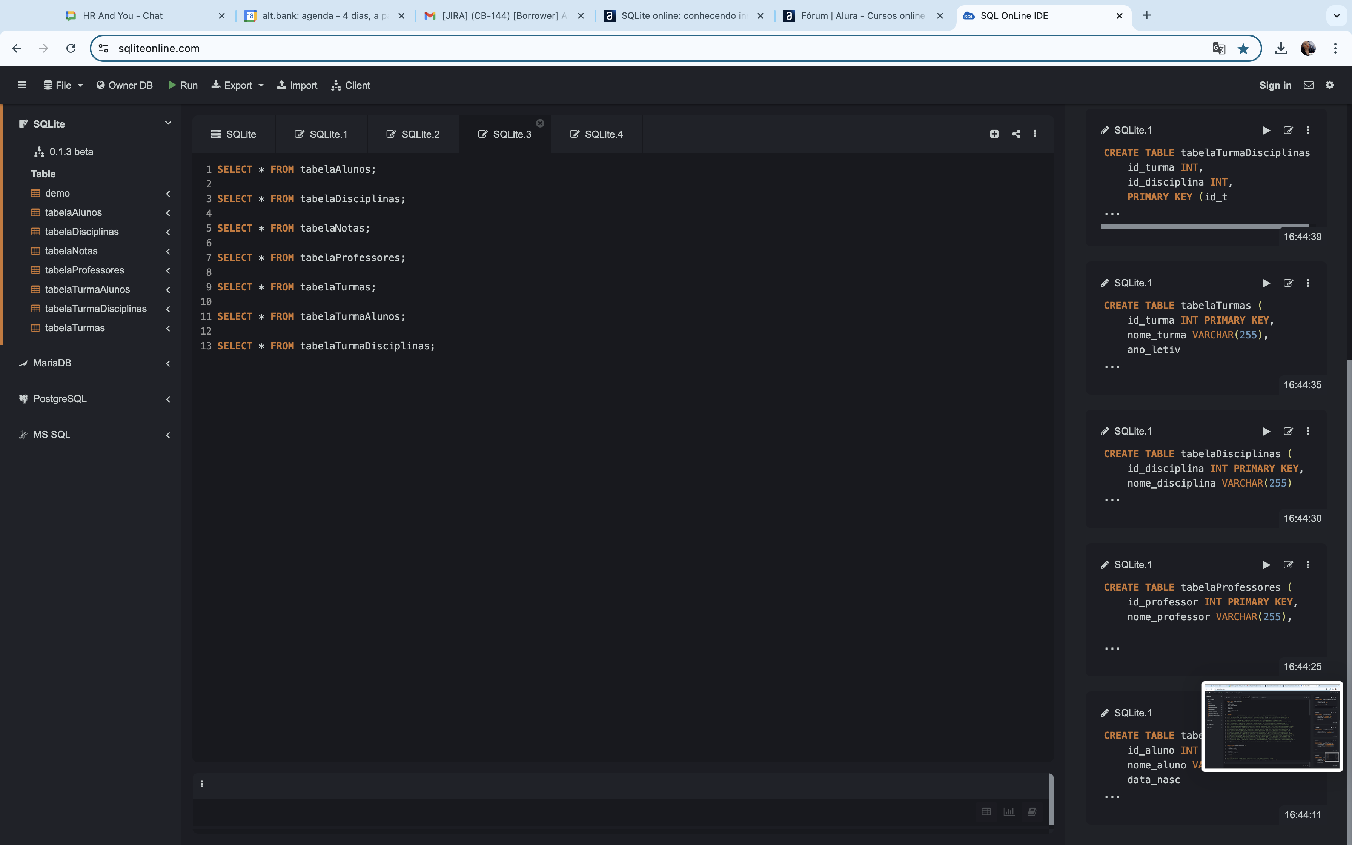Expand the tabelaDisciplinas table in sidebar
Viewport: 1352px width, 845px height.
[167, 232]
